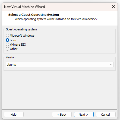Cancel the New Virtual Machine Wizard
This screenshot has width=120, height=120.
point(106,115)
